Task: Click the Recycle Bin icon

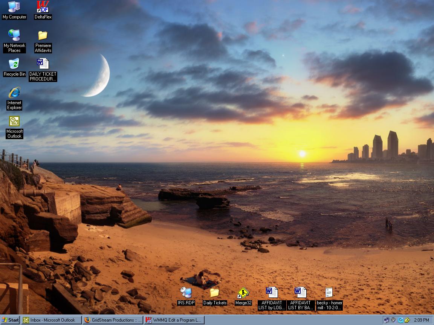Action: (14, 64)
